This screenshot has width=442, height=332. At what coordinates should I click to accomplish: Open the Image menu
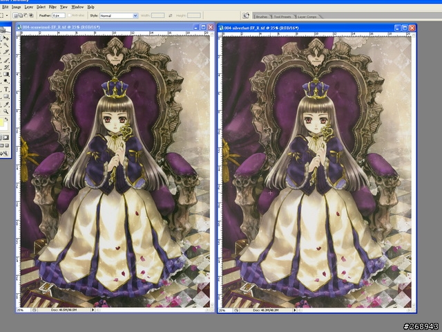(16, 7)
